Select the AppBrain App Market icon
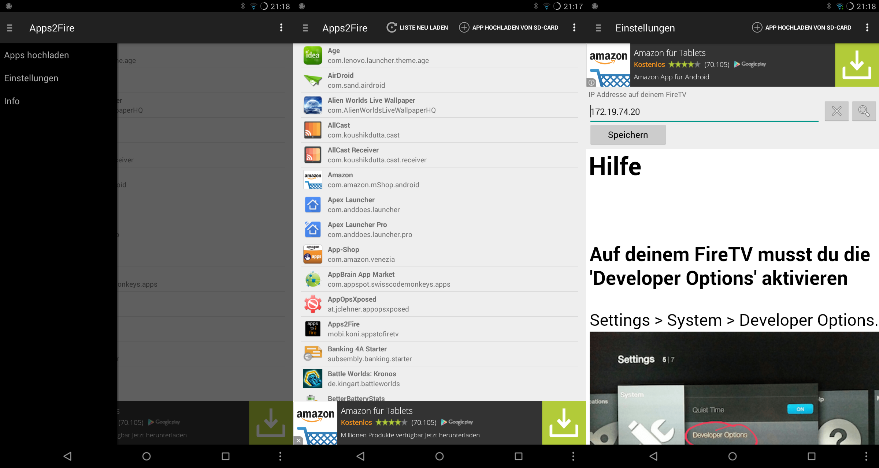This screenshot has height=468, width=879. click(x=313, y=279)
